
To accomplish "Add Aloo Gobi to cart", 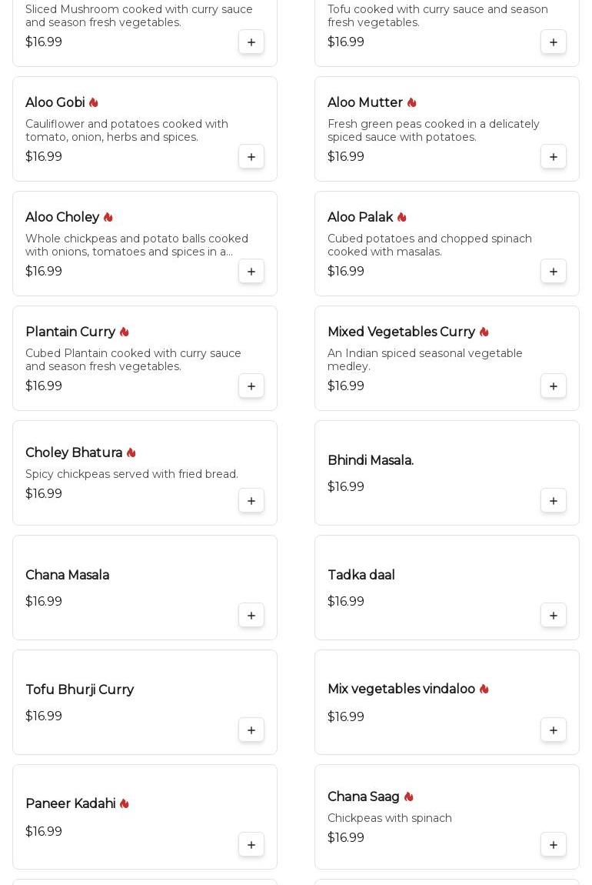I will 251,157.
